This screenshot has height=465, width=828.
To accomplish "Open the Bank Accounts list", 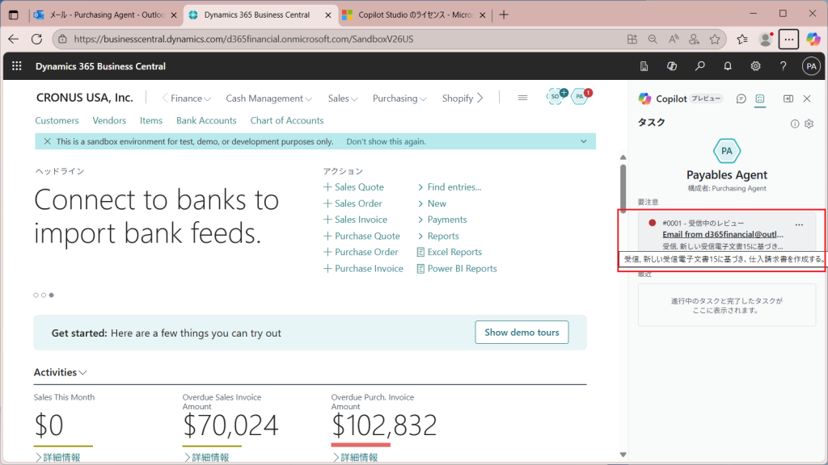I will (x=206, y=120).
